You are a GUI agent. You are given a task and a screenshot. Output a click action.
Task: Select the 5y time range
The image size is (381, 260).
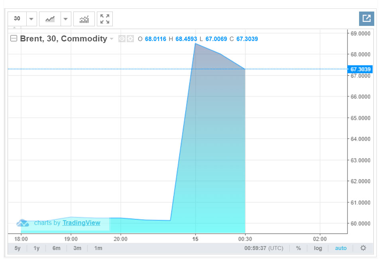click(x=17, y=248)
